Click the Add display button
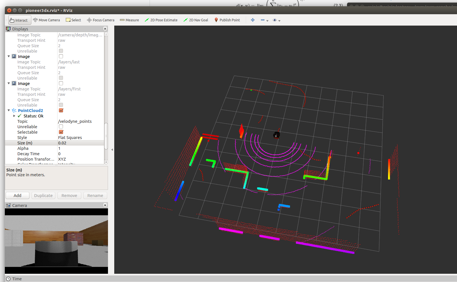457x282 pixels. [17, 196]
